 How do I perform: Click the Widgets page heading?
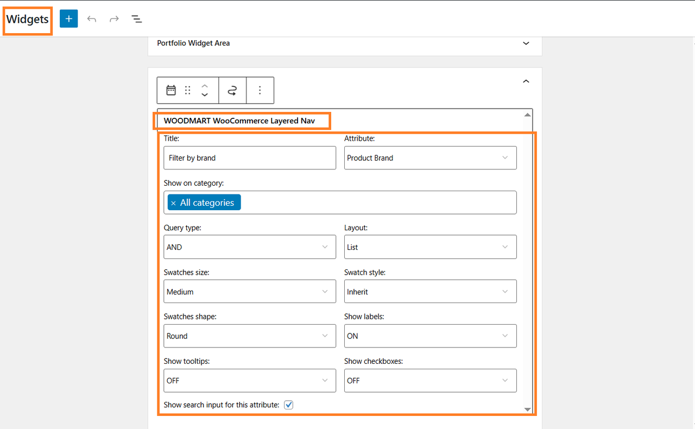coord(28,20)
